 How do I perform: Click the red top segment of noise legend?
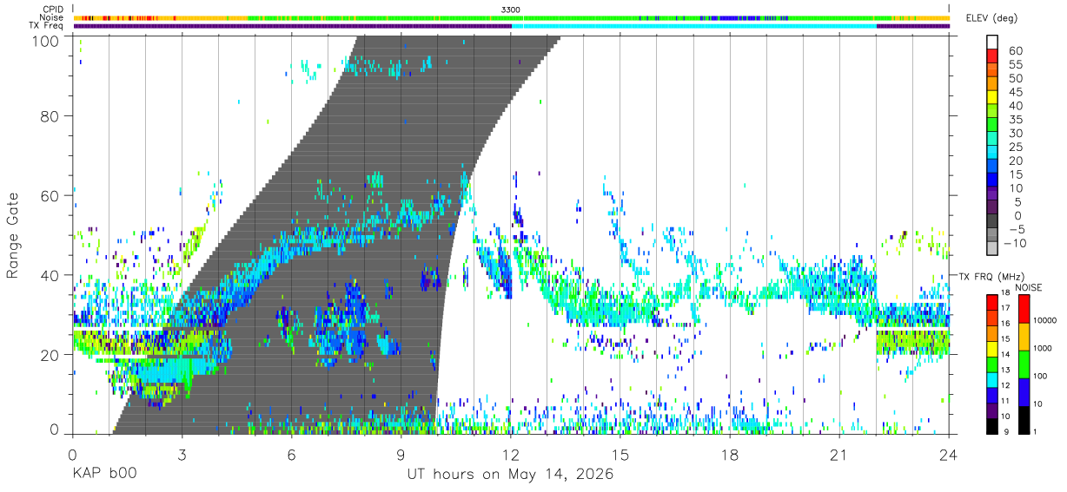click(x=1024, y=309)
